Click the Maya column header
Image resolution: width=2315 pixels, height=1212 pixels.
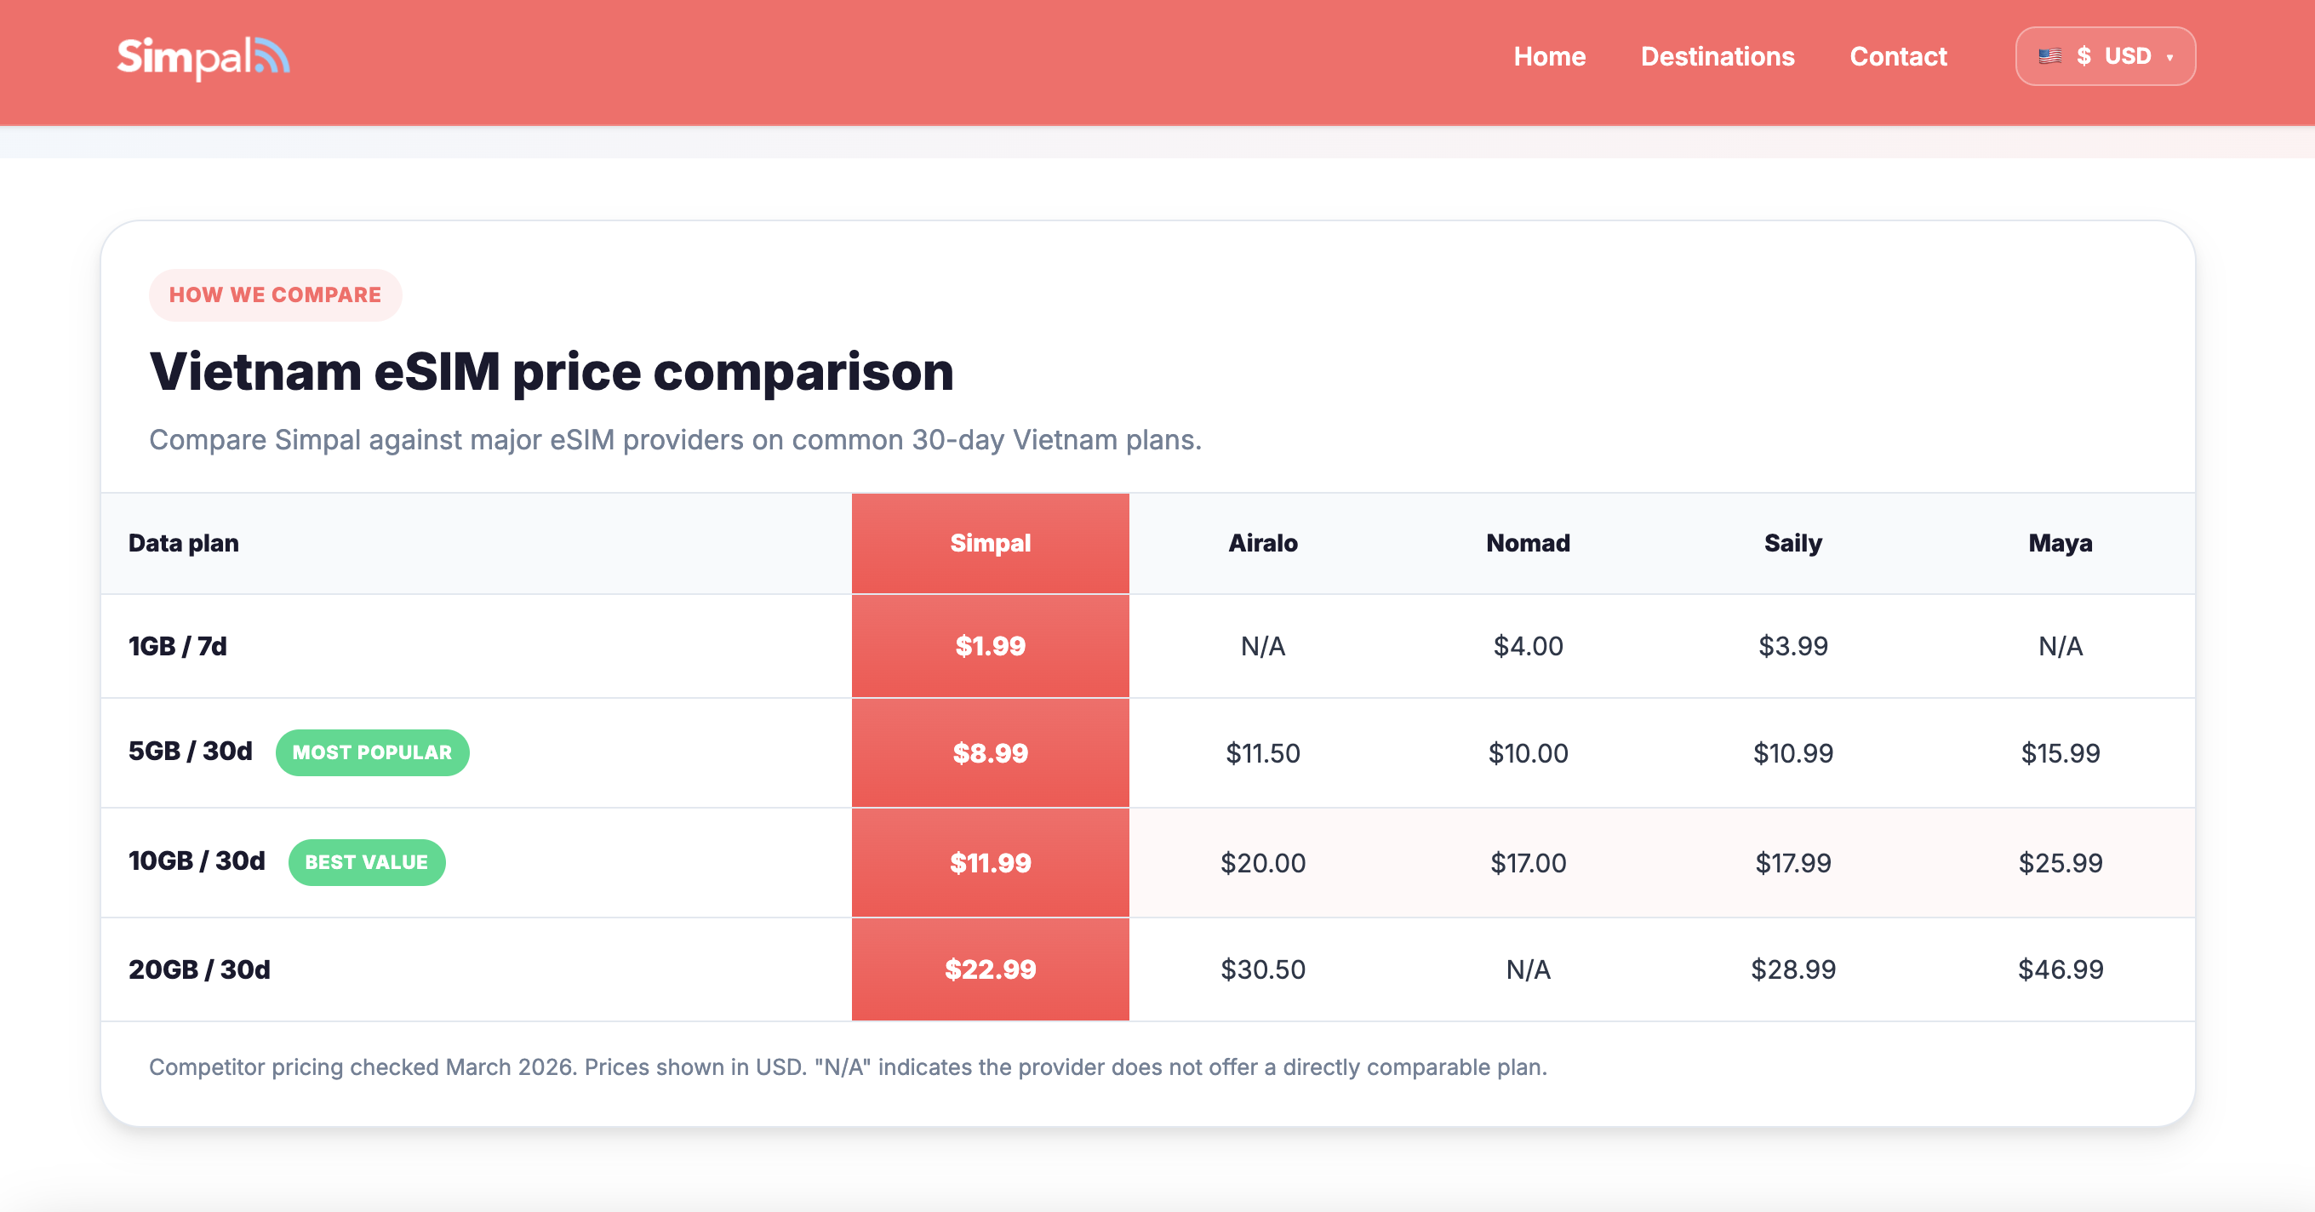[2060, 543]
